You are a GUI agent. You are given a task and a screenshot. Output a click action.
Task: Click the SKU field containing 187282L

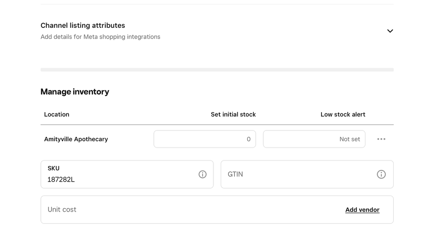click(x=127, y=174)
